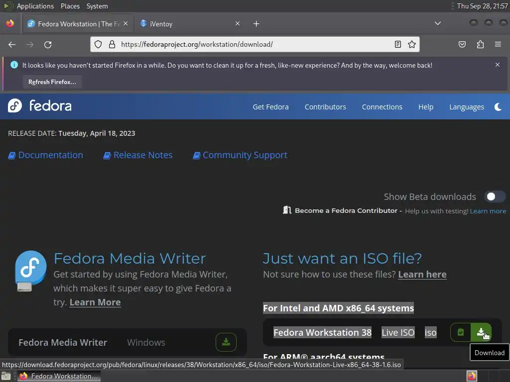Open the Languages menu
This screenshot has width=510, height=382.
pos(466,107)
